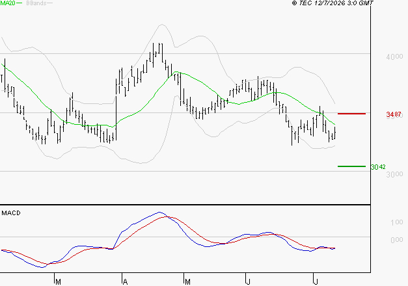The image size is (408, 286).
Task: Click the 000 MACD zero axis label
Action: pyautogui.click(x=397, y=239)
